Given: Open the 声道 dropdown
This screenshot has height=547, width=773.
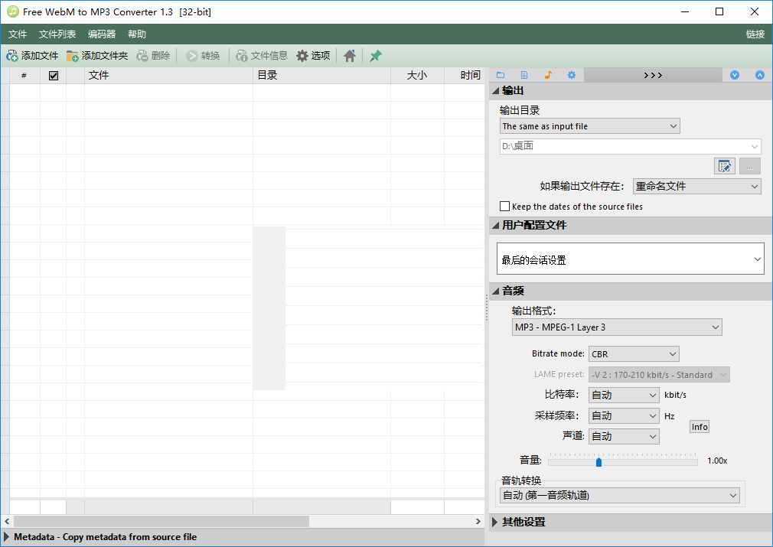Looking at the screenshot, I should (x=624, y=437).
